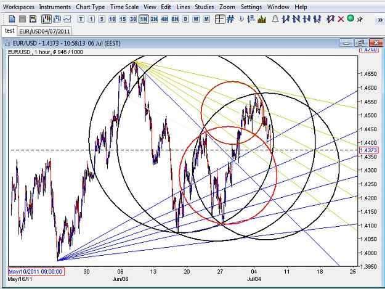385x289 pixels.
Task: Click the May/10/2011 09:00:00 date box
Action: click(x=36, y=272)
